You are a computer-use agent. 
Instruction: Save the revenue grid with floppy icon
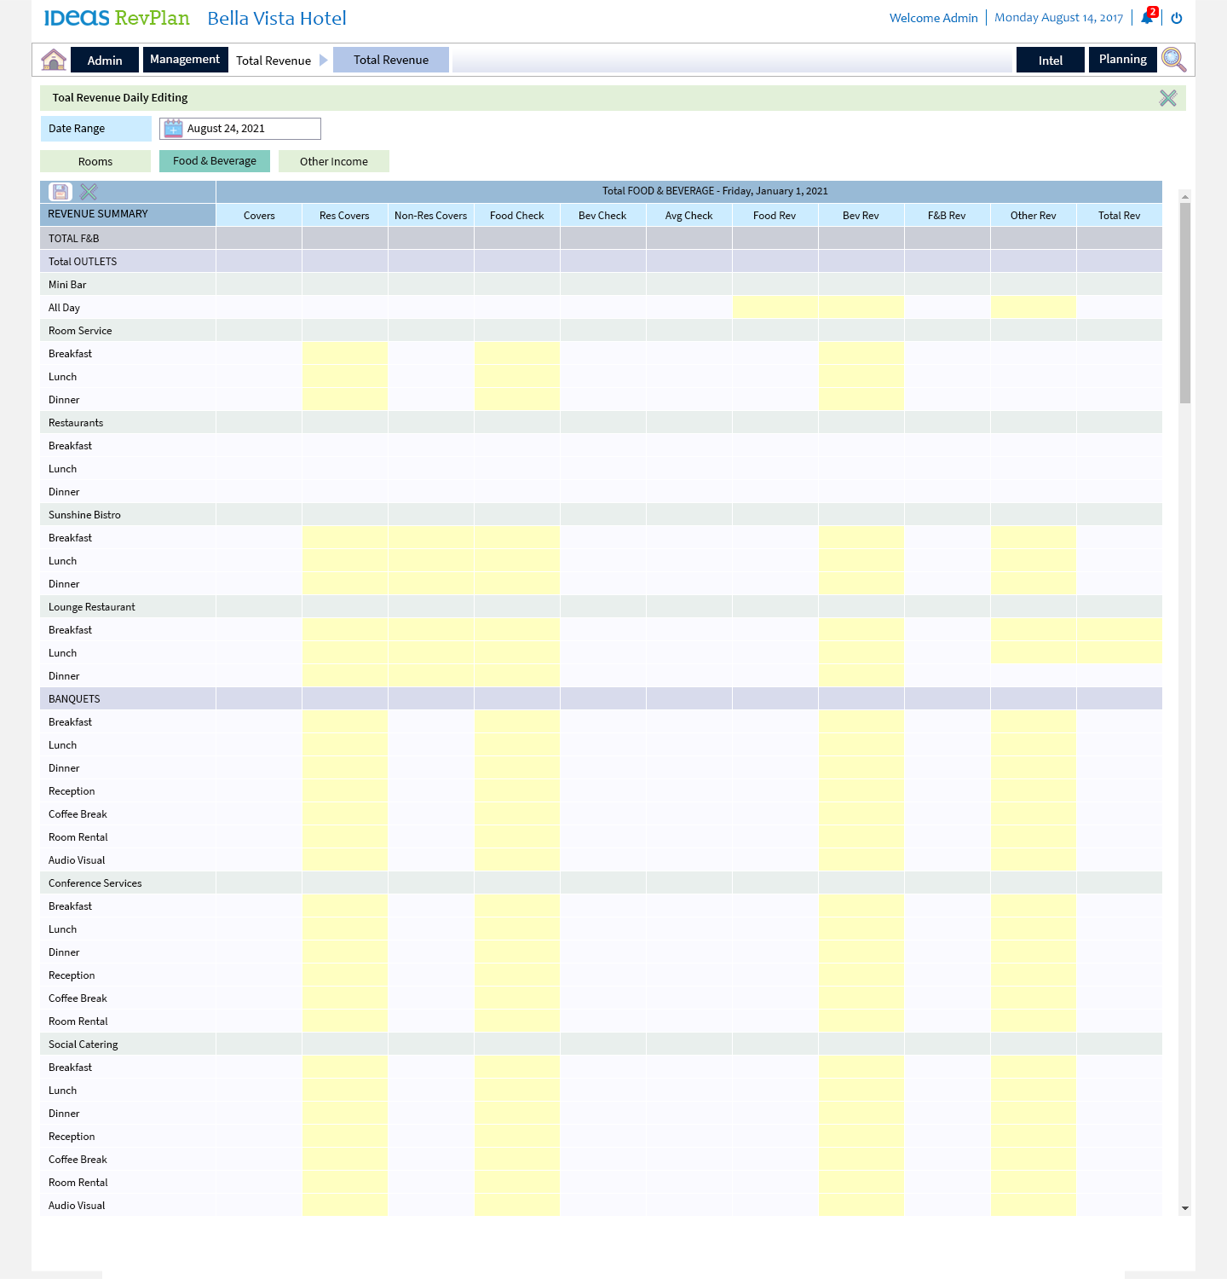60,192
